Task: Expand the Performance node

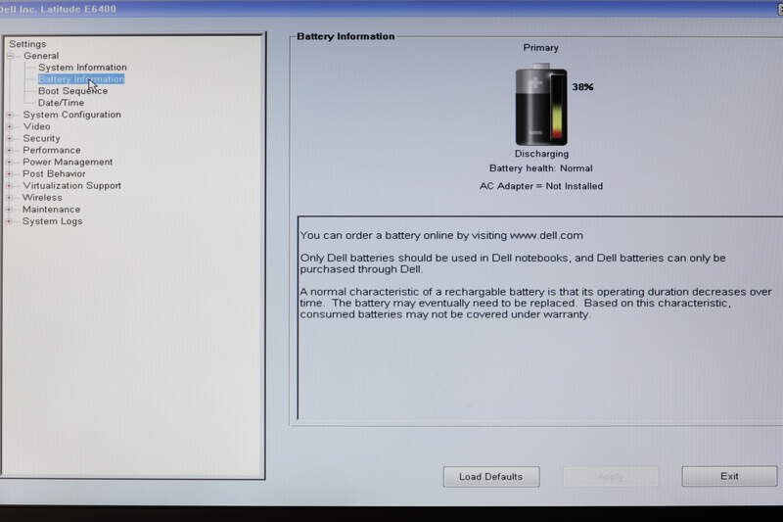Action: (10, 151)
